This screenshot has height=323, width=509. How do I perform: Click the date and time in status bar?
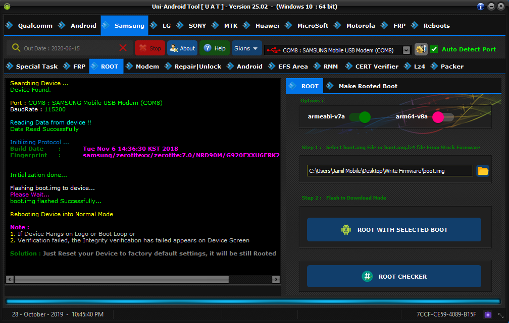(x=58, y=314)
